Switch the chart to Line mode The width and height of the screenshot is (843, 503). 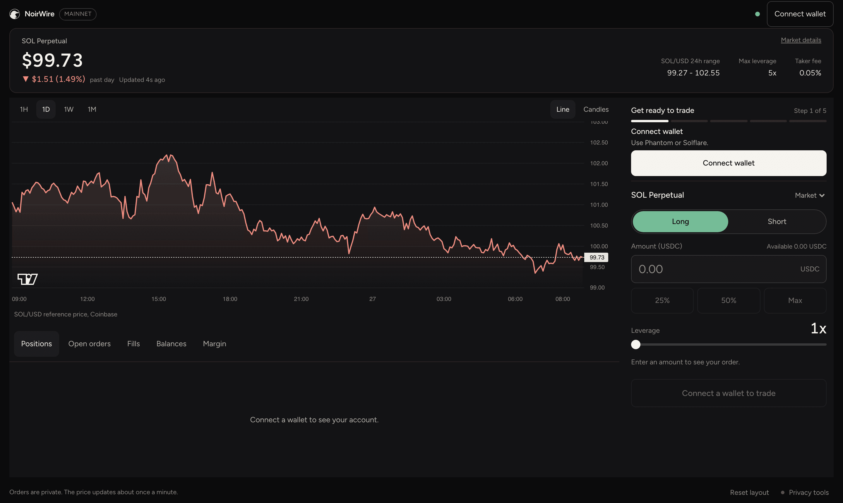coord(563,109)
